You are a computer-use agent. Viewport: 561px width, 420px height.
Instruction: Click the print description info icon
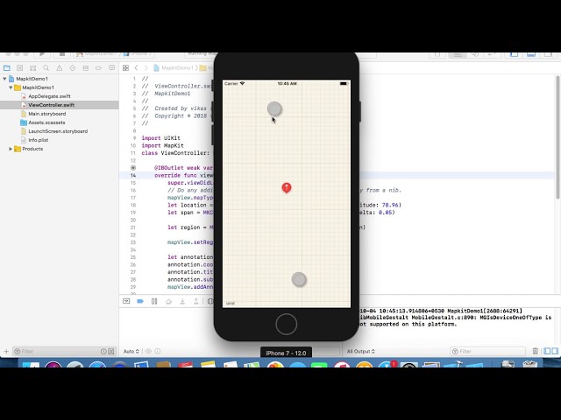[x=158, y=352]
